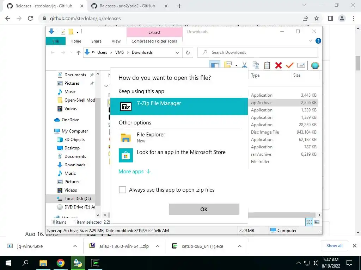Switch to details view in status bar
This screenshot has width=361, height=270.
pyautogui.click(x=309, y=222)
